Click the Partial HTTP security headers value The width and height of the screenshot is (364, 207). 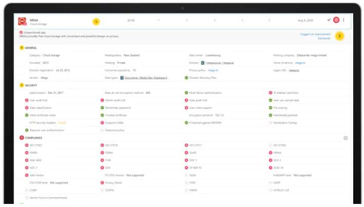click(62, 123)
